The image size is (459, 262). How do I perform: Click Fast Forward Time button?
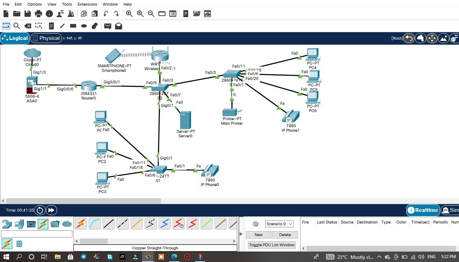tap(51, 210)
